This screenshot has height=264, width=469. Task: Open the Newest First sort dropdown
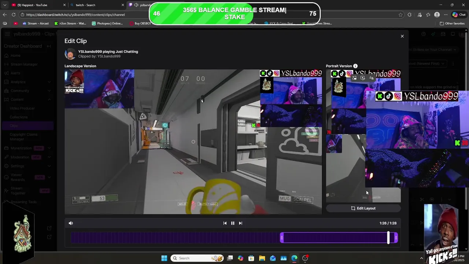[427, 63]
